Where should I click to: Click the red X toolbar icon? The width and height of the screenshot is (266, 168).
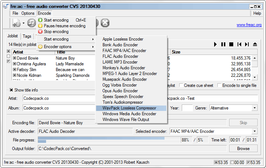(105, 23)
